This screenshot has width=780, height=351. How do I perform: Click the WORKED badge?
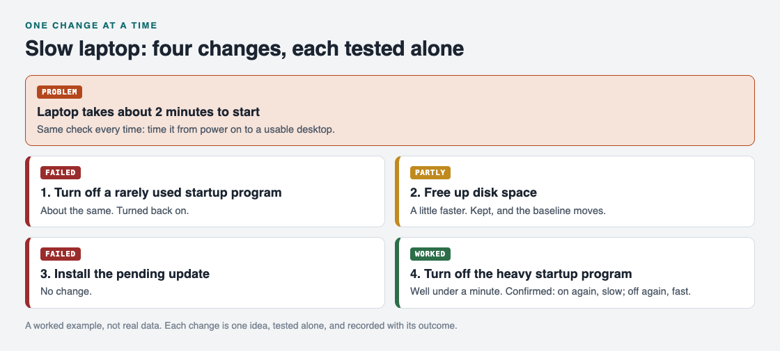point(430,254)
